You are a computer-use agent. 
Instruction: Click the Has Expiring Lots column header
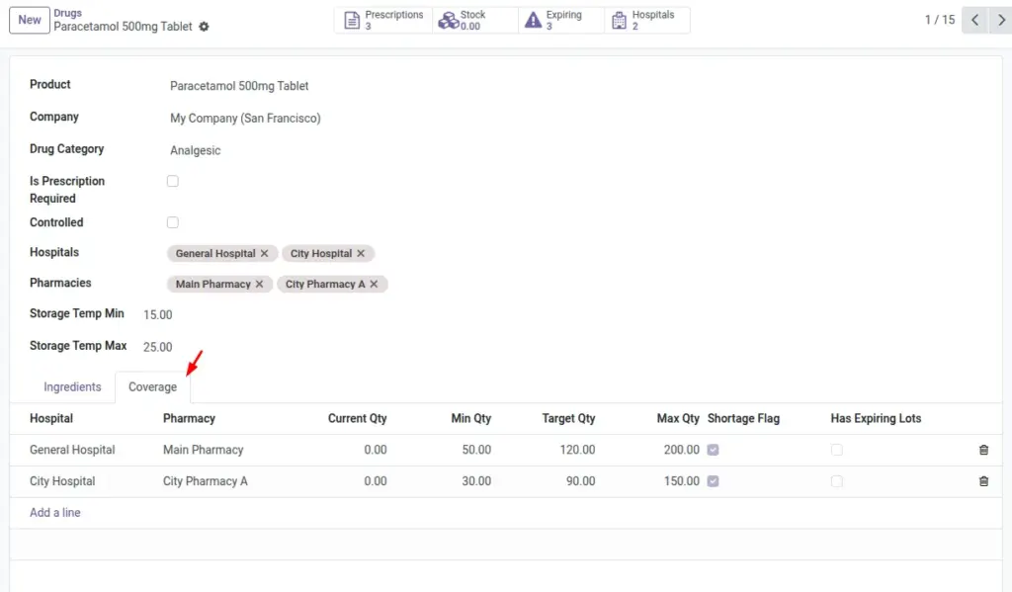pos(876,418)
